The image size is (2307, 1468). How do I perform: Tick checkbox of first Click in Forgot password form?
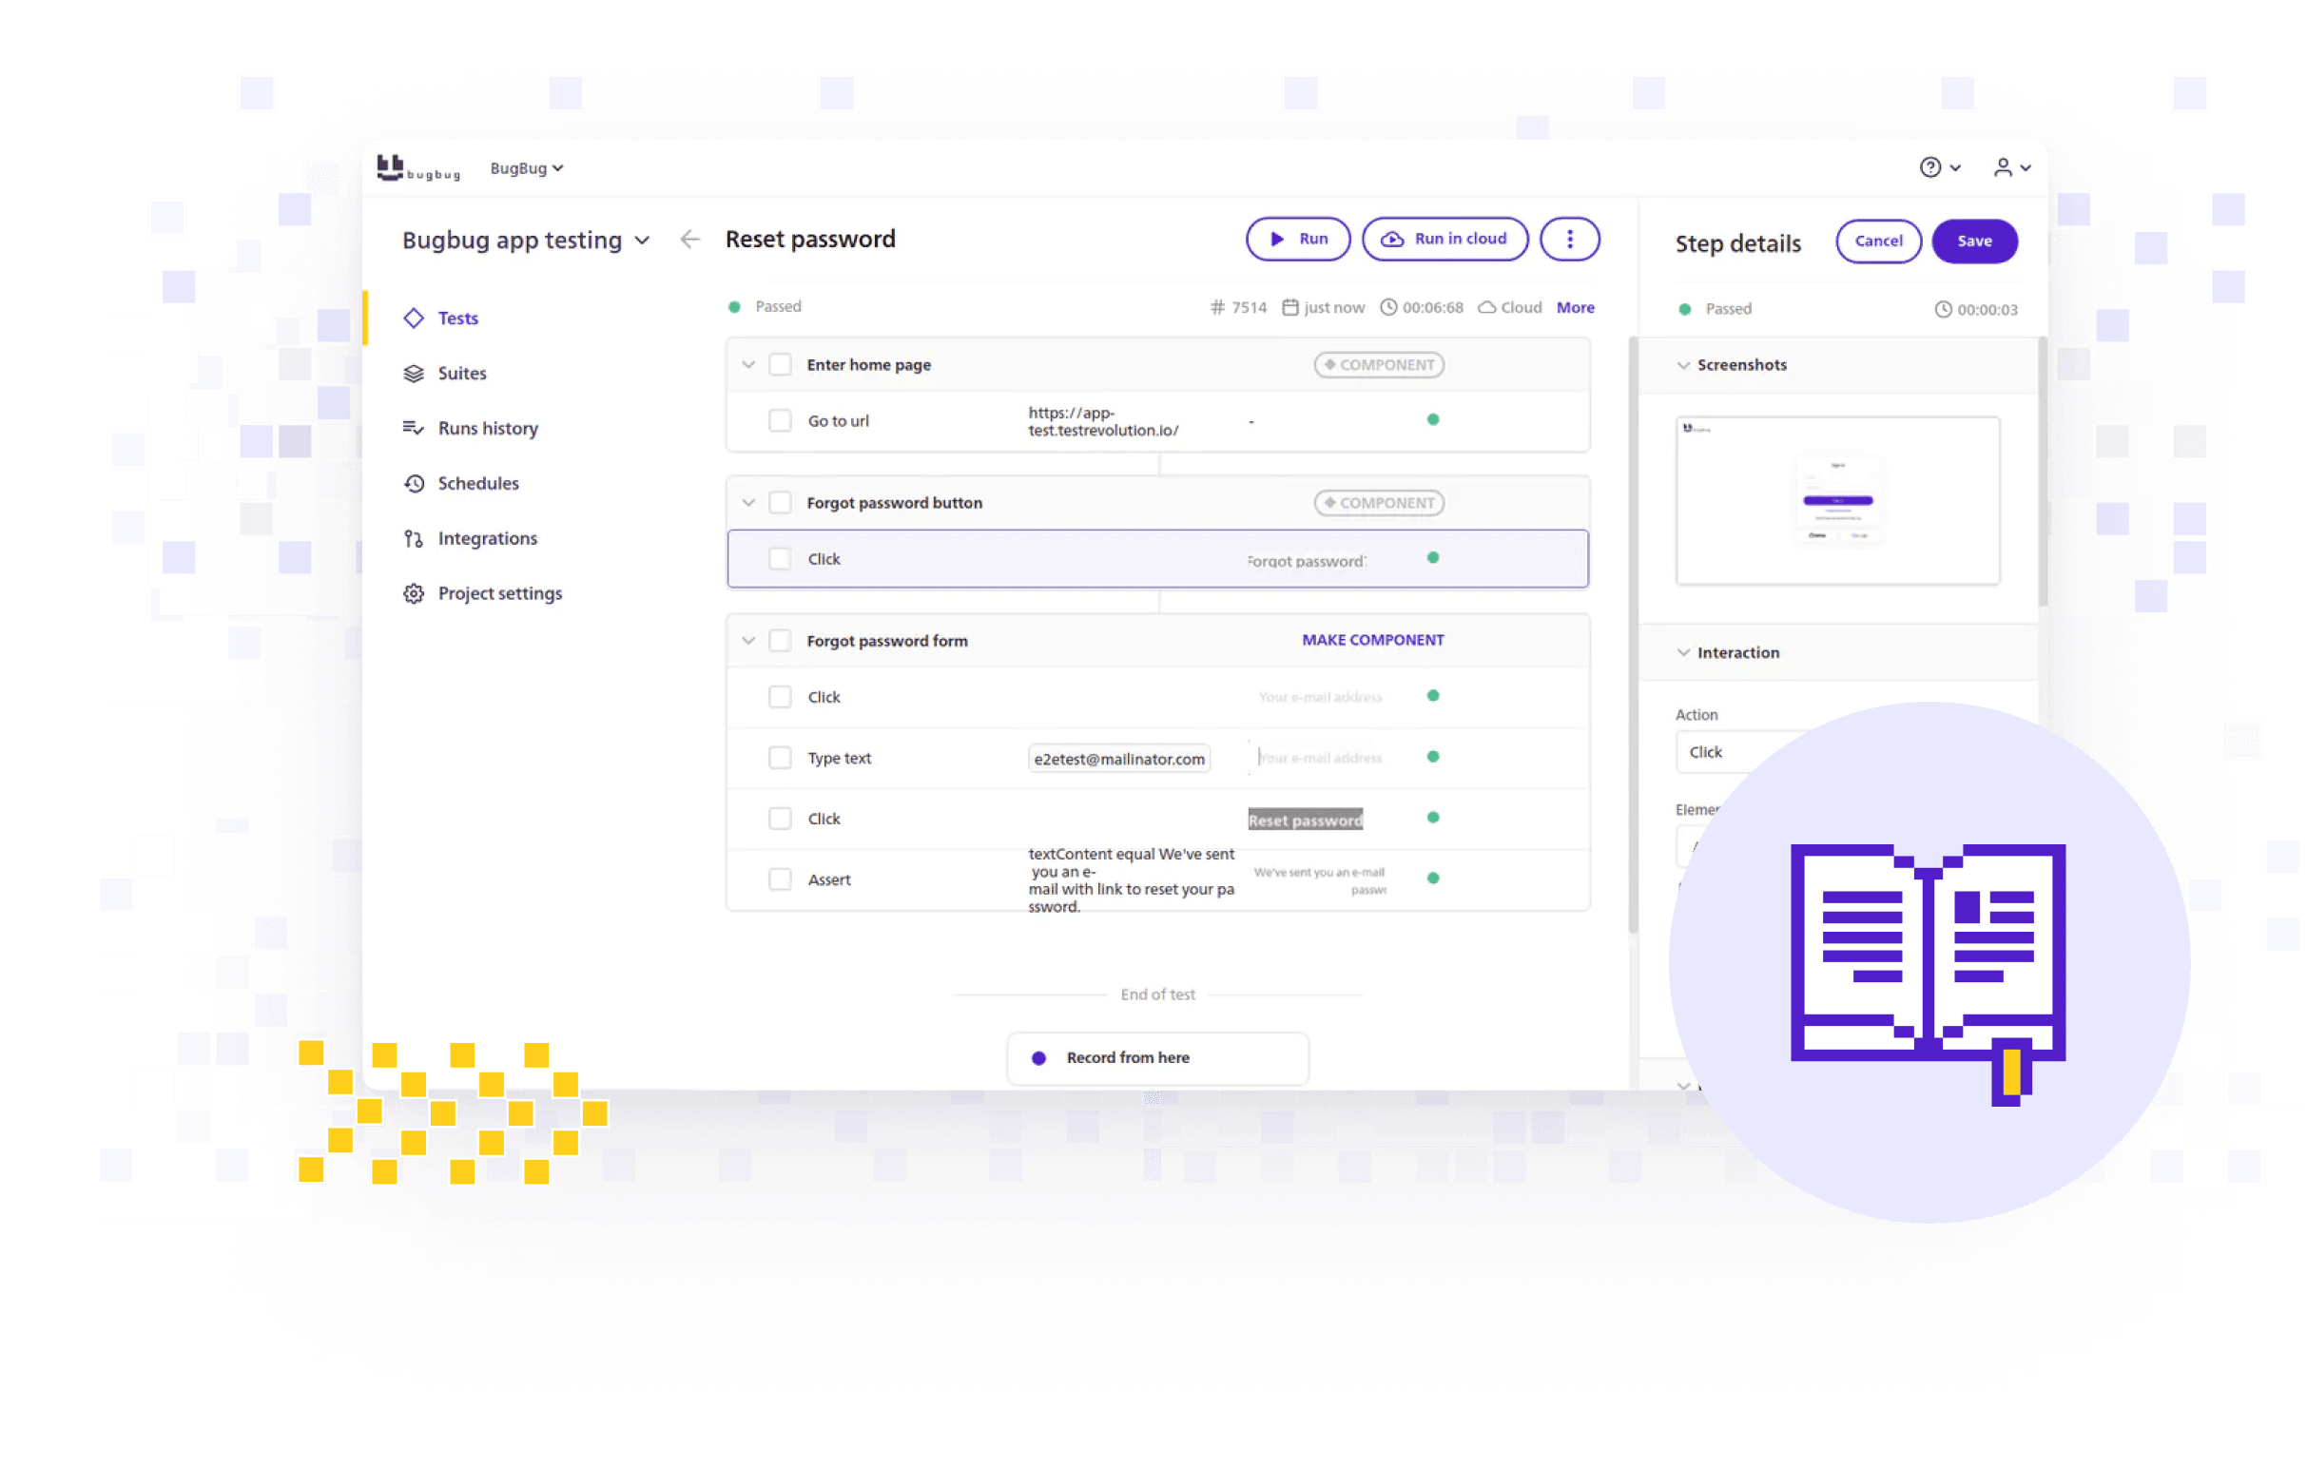[780, 697]
